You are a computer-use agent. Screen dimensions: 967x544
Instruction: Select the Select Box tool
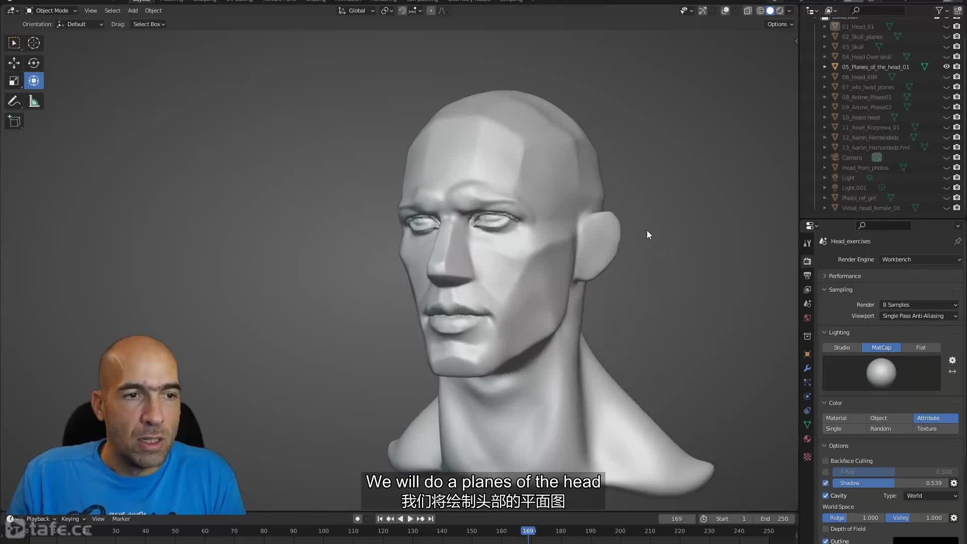[14, 43]
